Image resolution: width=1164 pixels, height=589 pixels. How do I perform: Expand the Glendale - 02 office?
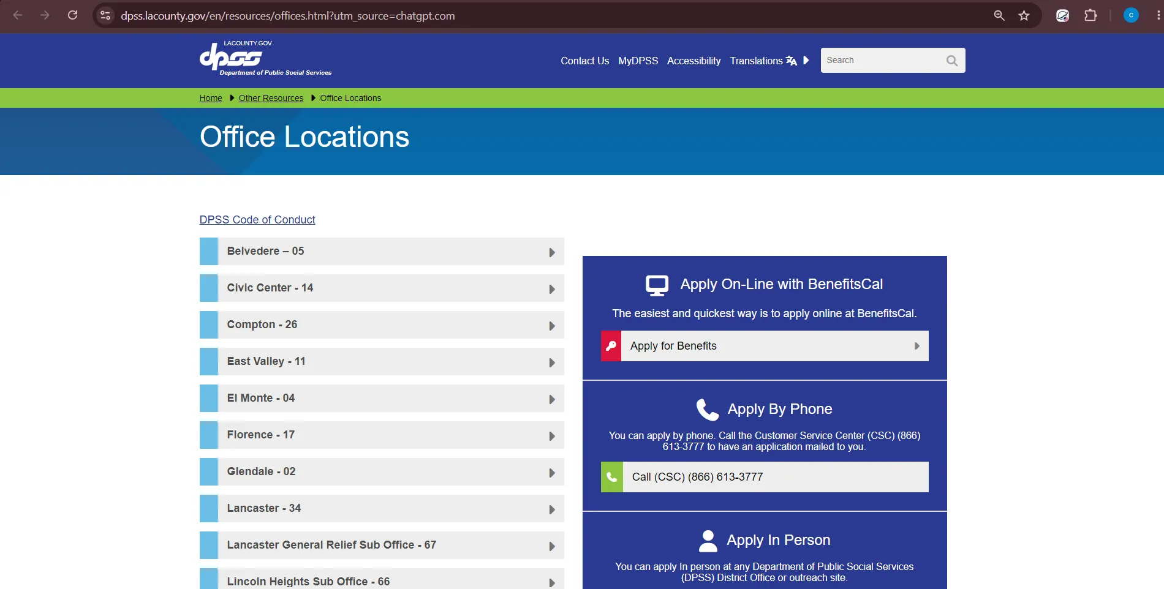382,471
